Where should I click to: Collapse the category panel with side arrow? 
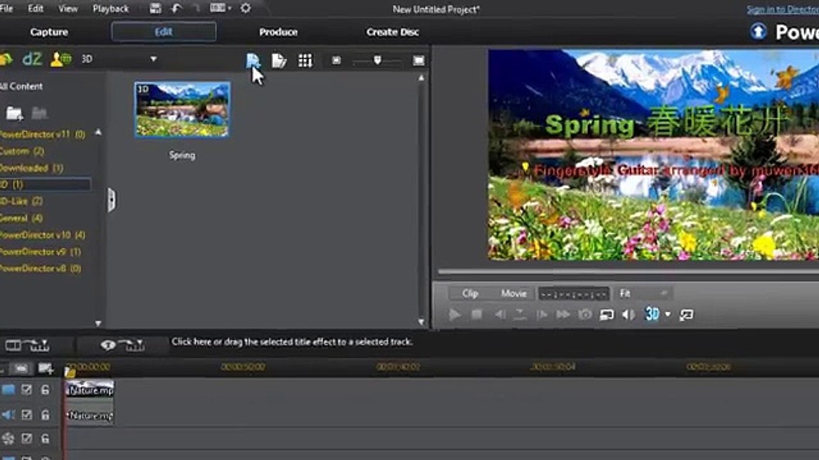coord(111,200)
